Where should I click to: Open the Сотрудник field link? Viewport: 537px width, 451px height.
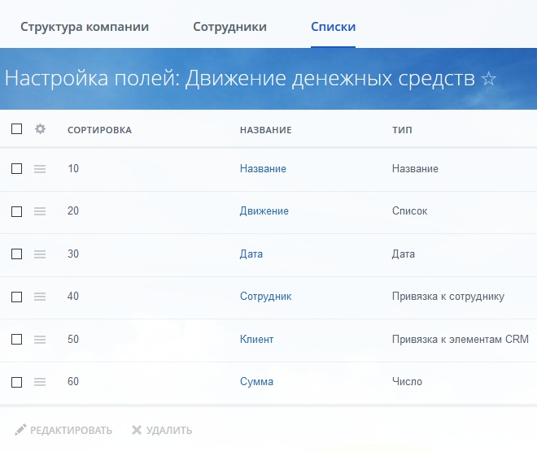(265, 297)
